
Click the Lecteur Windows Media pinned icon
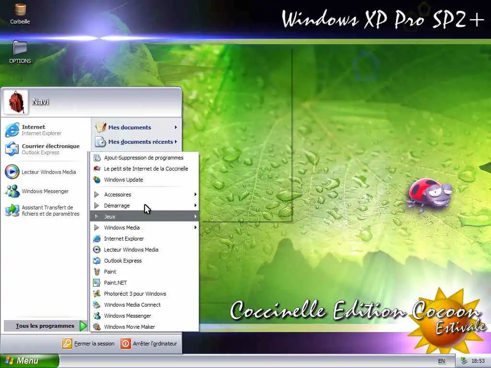pos(12,172)
